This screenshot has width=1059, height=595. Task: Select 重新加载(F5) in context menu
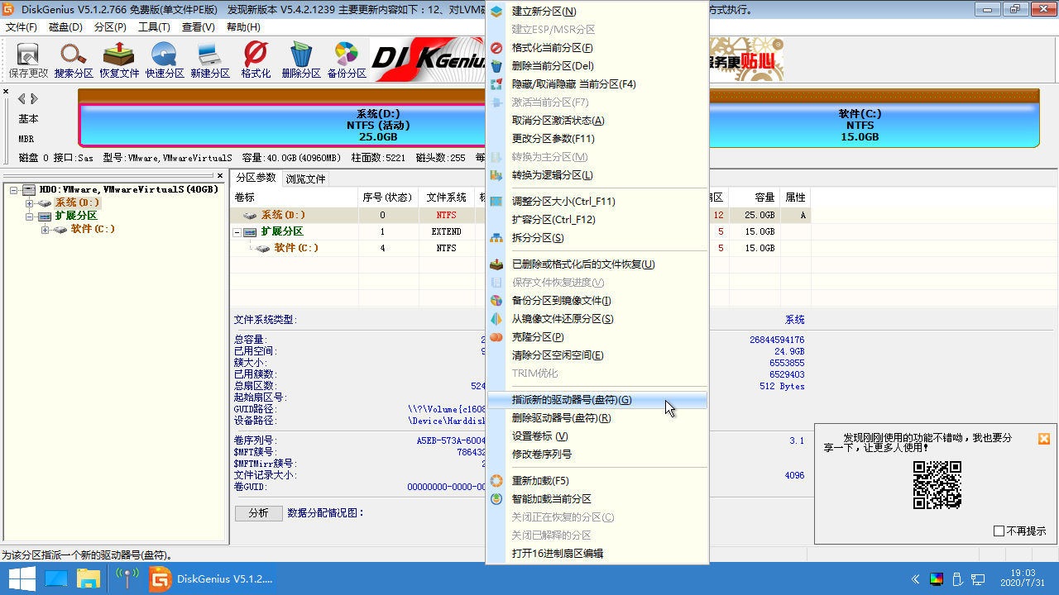[597, 481]
